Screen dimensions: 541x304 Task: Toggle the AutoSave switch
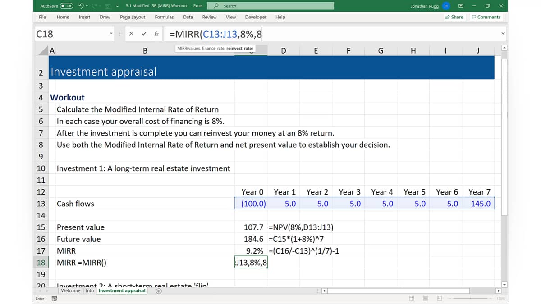click(67, 6)
